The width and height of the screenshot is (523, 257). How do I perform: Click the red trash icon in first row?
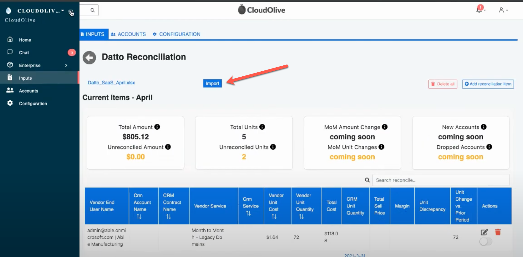[498, 232]
